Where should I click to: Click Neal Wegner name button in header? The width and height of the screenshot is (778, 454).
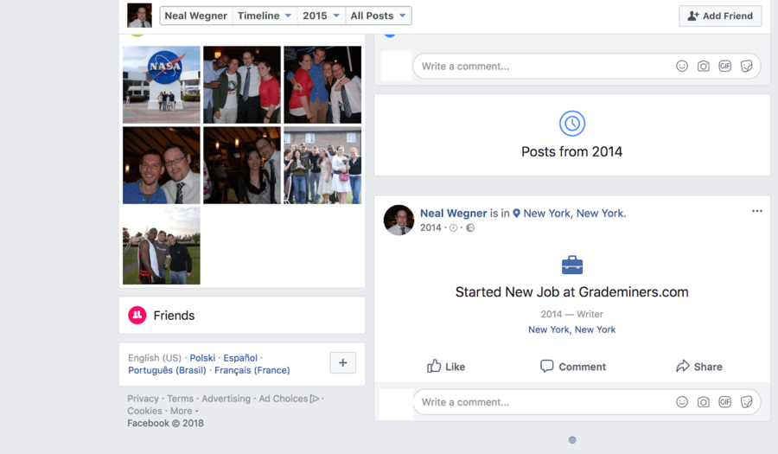(196, 16)
